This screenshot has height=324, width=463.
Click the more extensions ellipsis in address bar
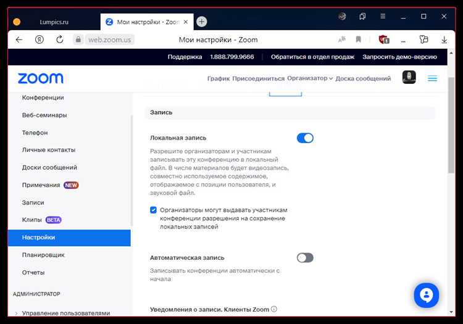coord(403,41)
